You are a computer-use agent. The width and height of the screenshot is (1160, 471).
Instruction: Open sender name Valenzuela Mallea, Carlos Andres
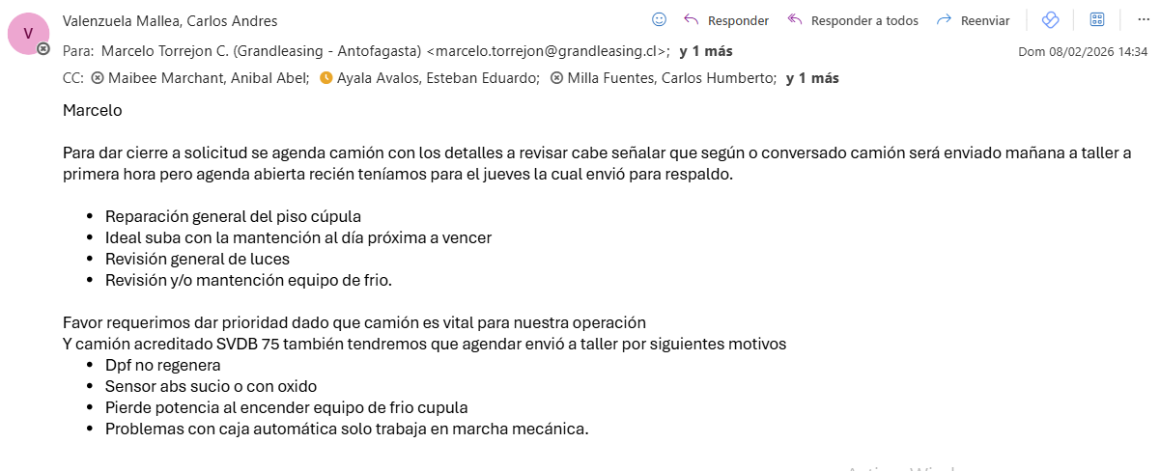[x=170, y=20]
